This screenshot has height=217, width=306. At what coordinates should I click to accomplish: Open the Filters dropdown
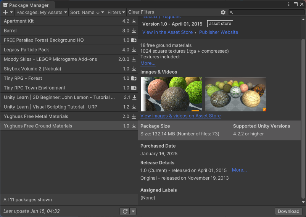116,12
